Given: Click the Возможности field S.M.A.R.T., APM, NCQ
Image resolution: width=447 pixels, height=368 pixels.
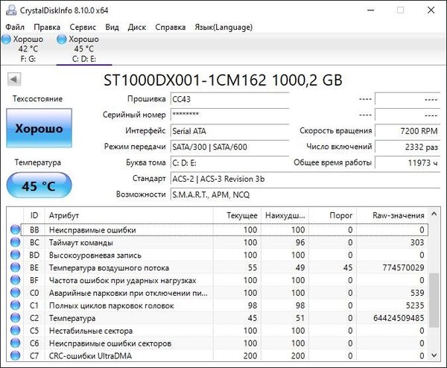Looking at the screenshot, I should (x=305, y=194).
